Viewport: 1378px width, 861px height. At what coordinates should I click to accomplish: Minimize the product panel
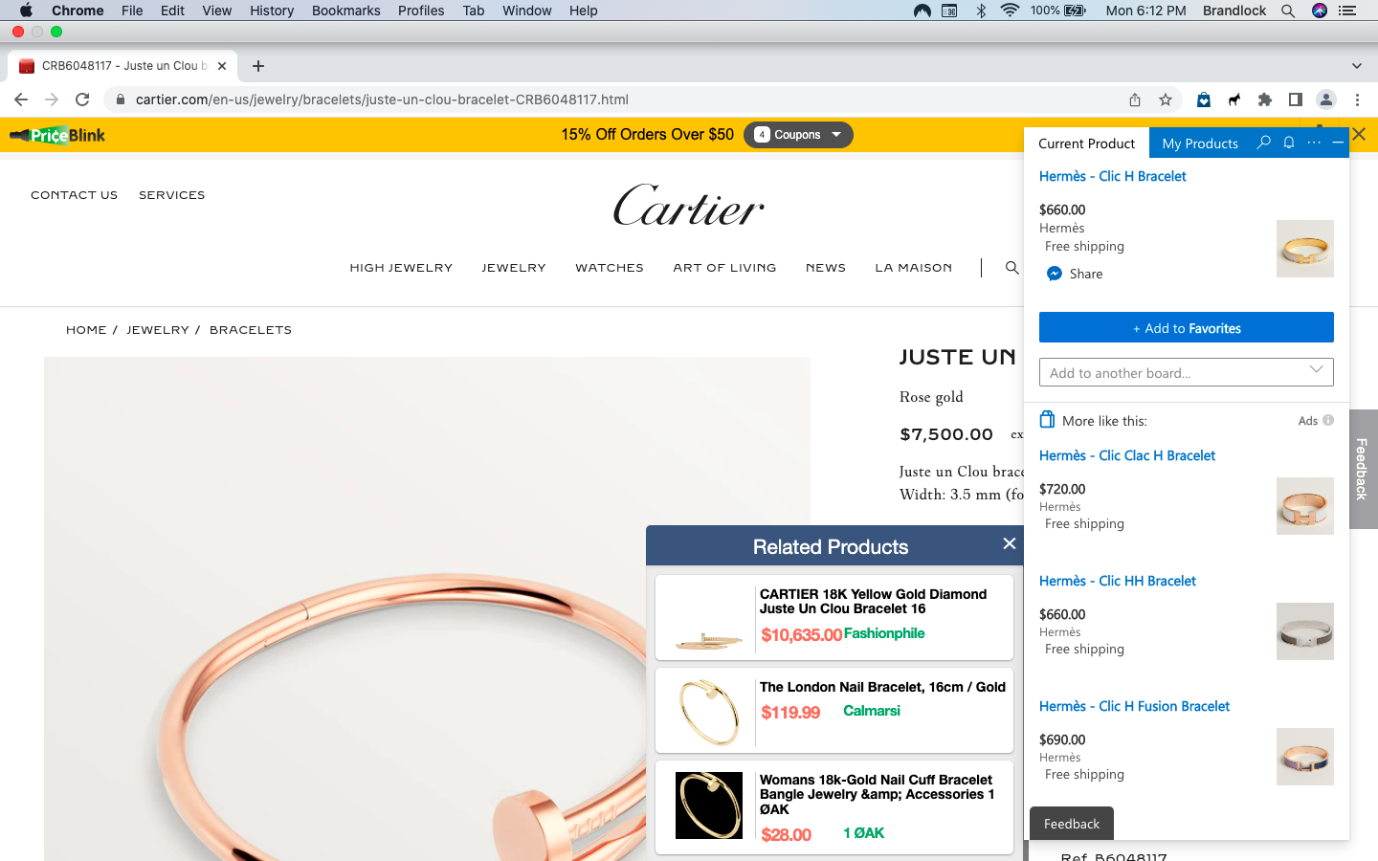[1338, 143]
